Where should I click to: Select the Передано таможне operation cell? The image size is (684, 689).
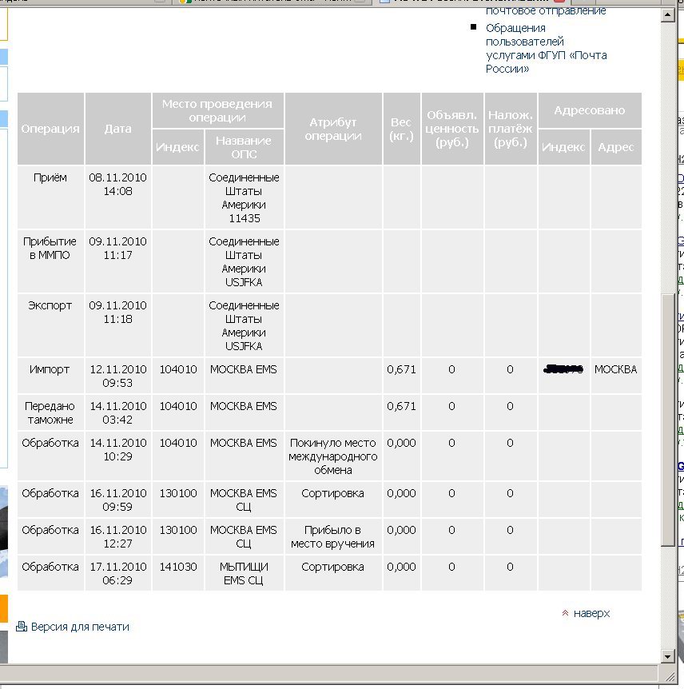tap(50, 412)
